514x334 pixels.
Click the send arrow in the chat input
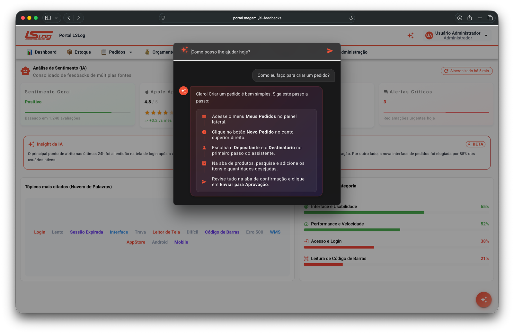330,51
